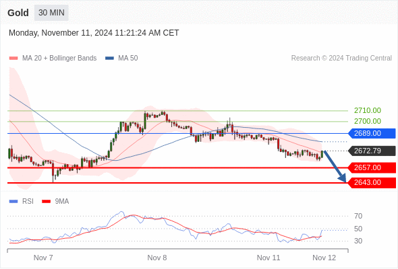Click the Nov 8 date axis label
The height and width of the screenshot is (269, 398).
pyautogui.click(x=157, y=258)
